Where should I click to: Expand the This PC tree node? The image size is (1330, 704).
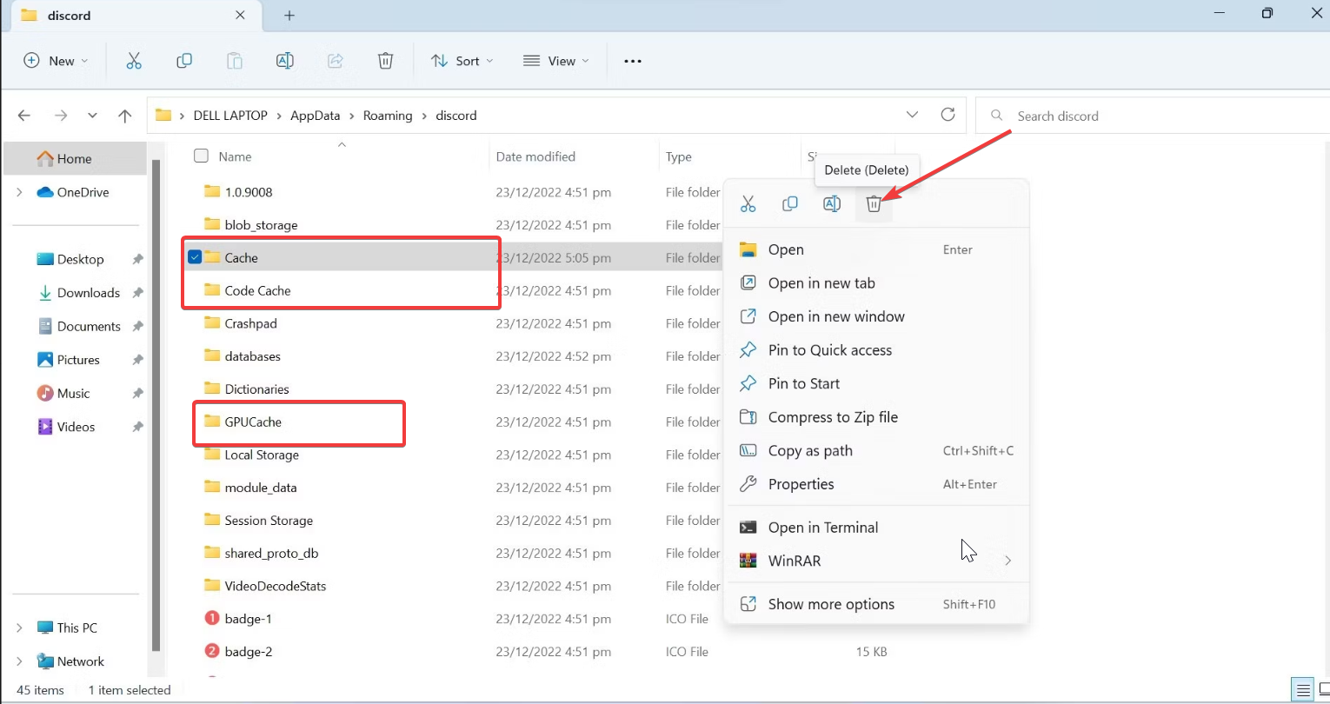coord(19,628)
